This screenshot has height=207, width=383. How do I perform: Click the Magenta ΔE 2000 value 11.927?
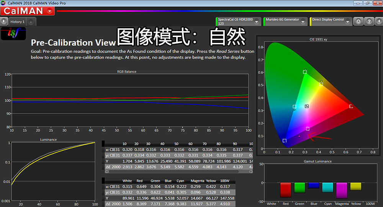point(196,204)
